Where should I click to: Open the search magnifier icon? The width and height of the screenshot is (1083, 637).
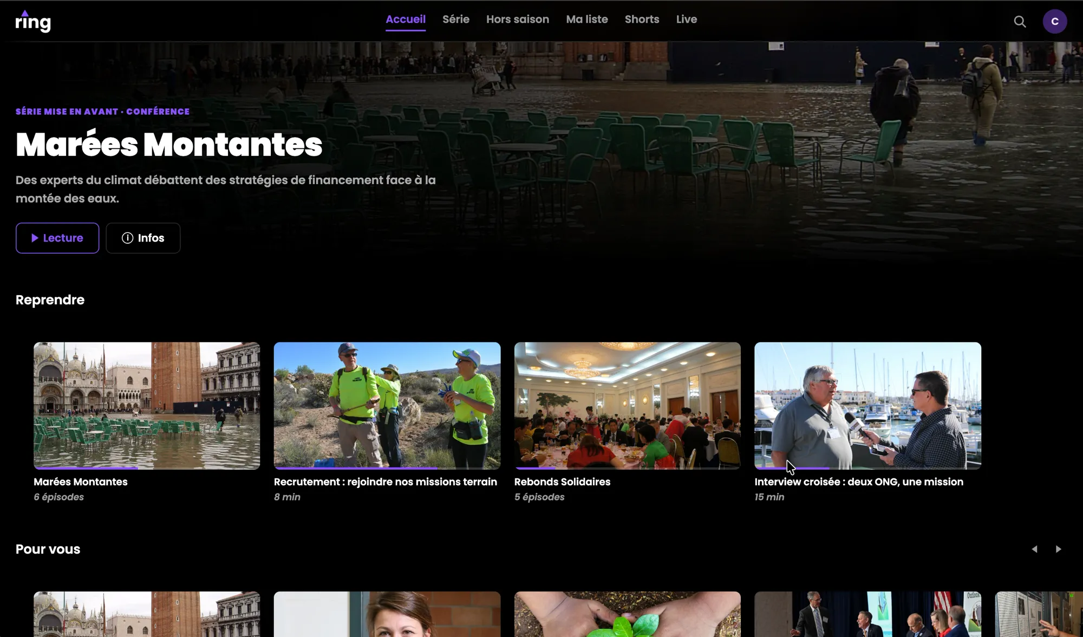(1020, 22)
